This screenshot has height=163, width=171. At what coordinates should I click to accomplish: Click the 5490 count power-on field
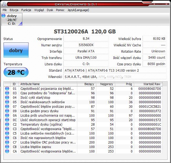coord(154,57)
